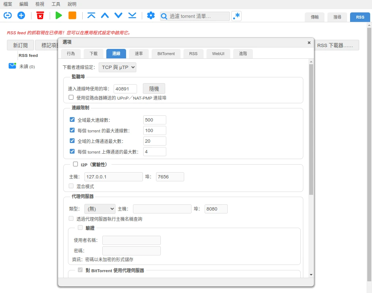Image resolution: width=372 pixels, height=293 pixels.
Task: Select the 未讀 RSS feed item
Action: coord(27,66)
